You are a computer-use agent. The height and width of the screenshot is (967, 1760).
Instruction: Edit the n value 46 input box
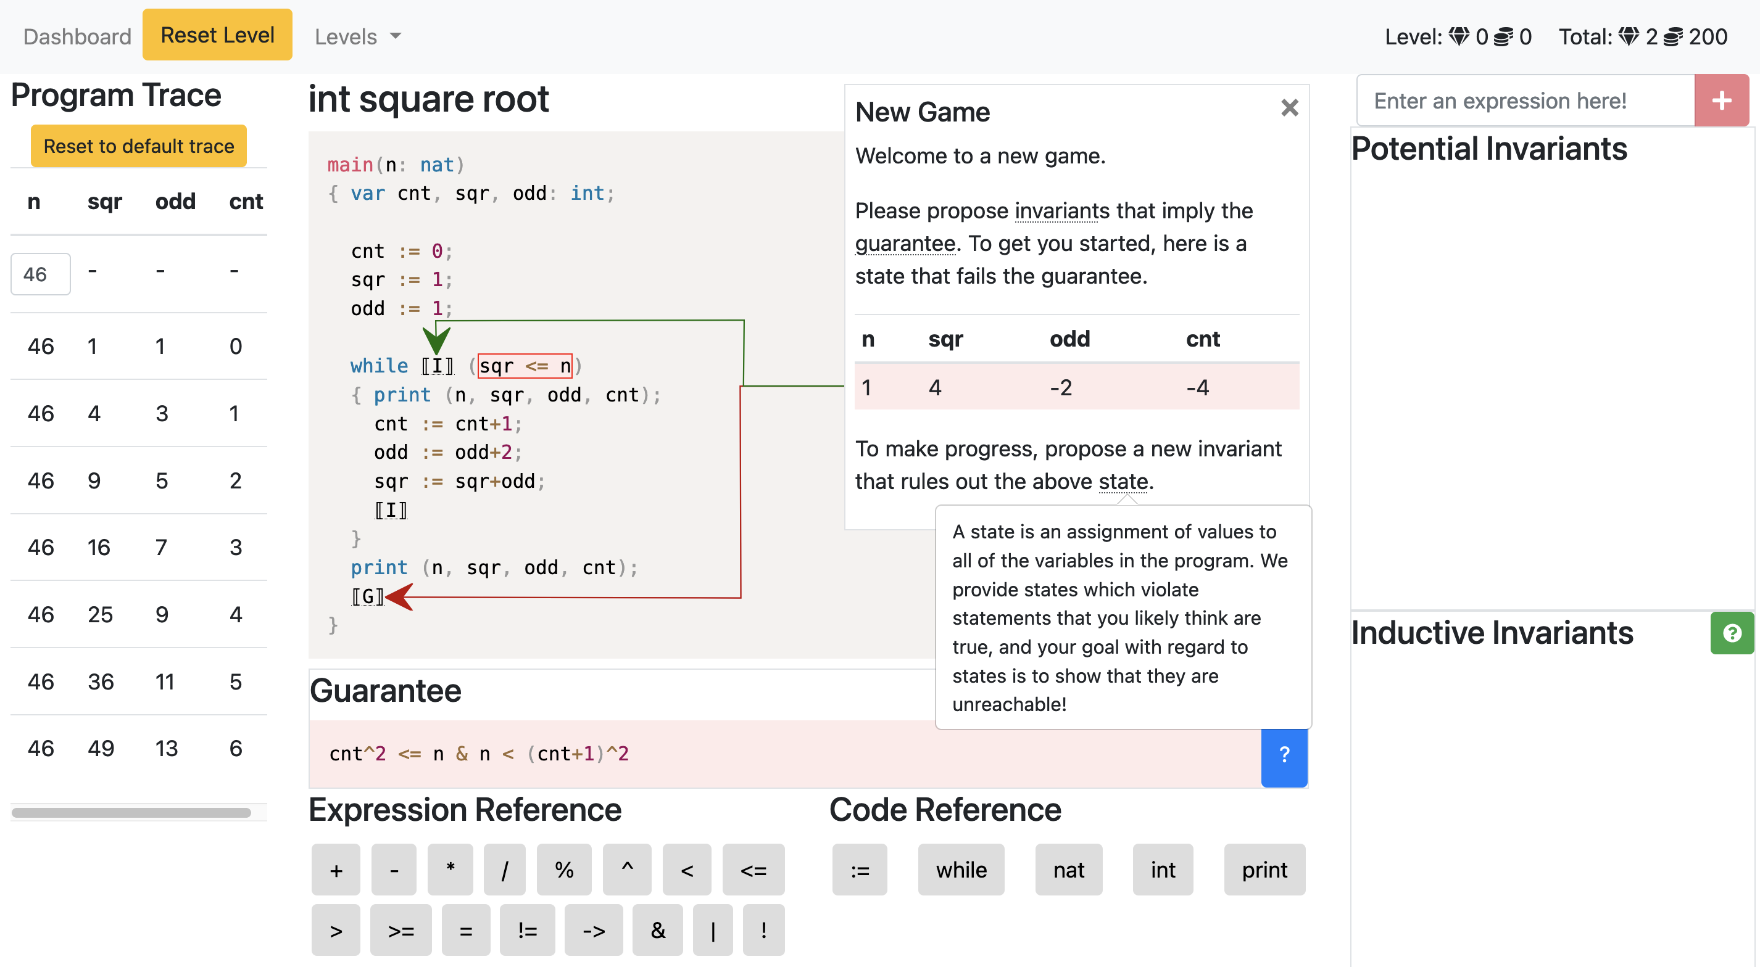40,274
